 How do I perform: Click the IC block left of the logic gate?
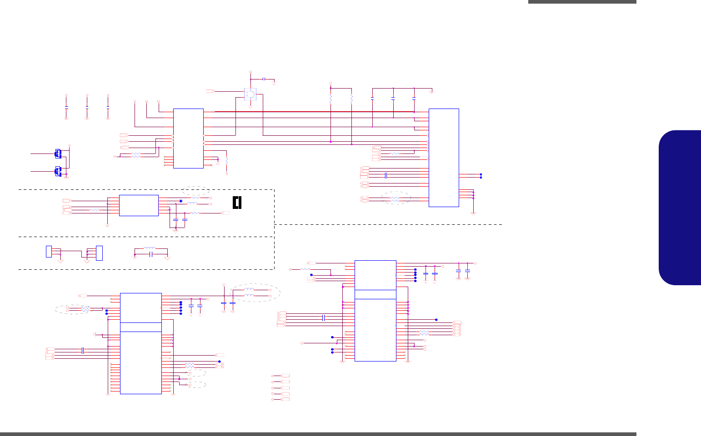[188, 138]
